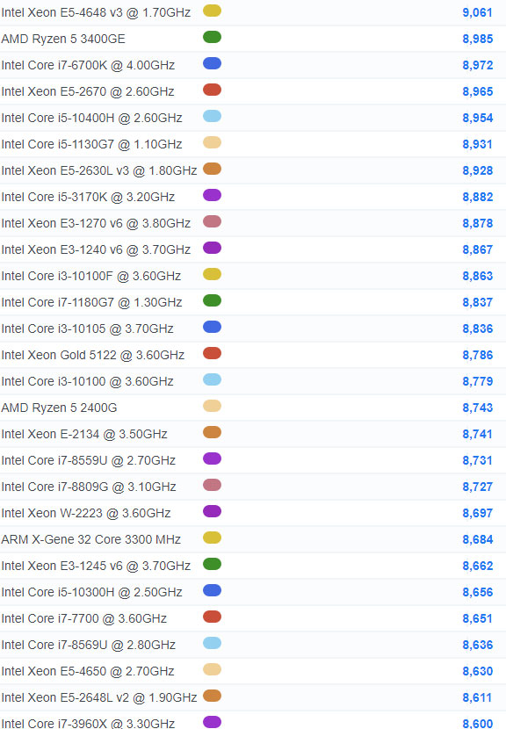Click the red swatch beside Xeon Gold 5122
The image size is (506, 729).
(x=212, y=353)
